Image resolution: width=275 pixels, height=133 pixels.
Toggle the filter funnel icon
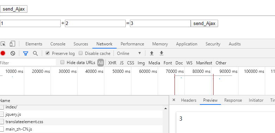(26, 53)
